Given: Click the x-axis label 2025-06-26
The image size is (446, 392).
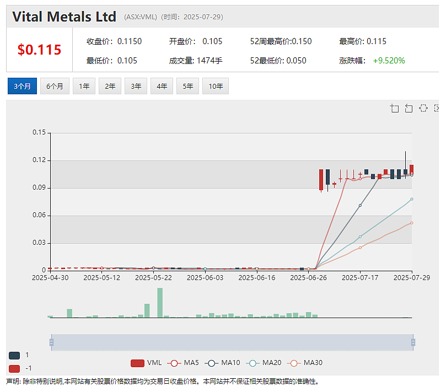Looking at the screenshot, I should pos(308,278).
